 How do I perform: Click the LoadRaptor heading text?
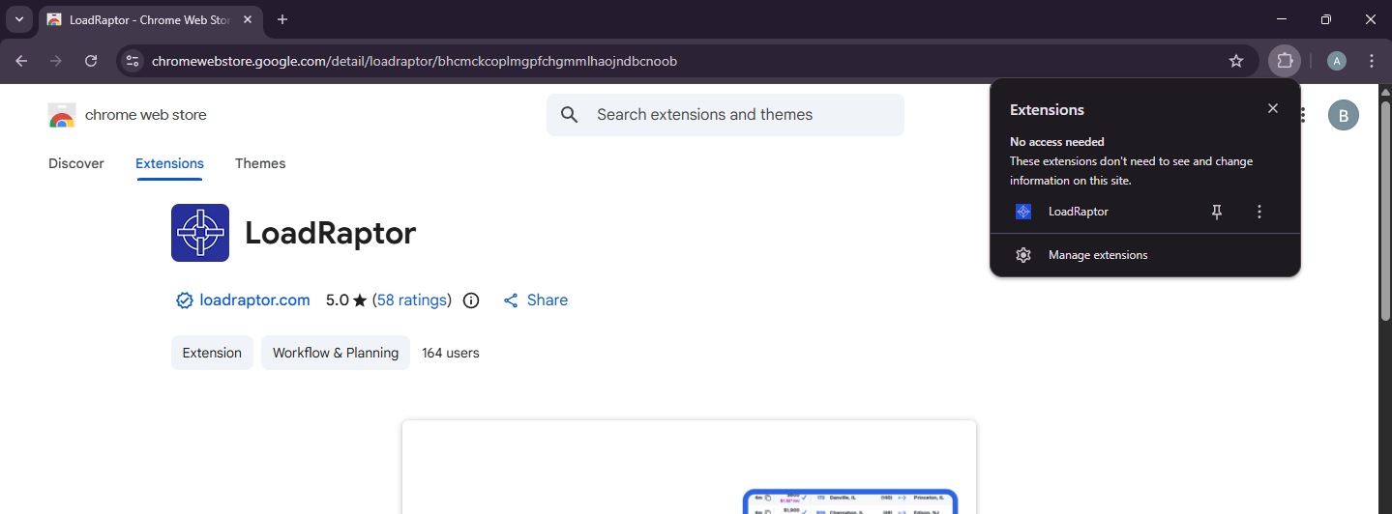point(331,233)
